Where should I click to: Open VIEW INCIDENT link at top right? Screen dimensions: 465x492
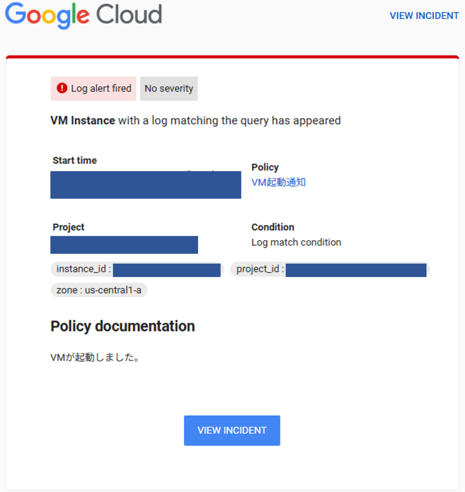point(424,16)
